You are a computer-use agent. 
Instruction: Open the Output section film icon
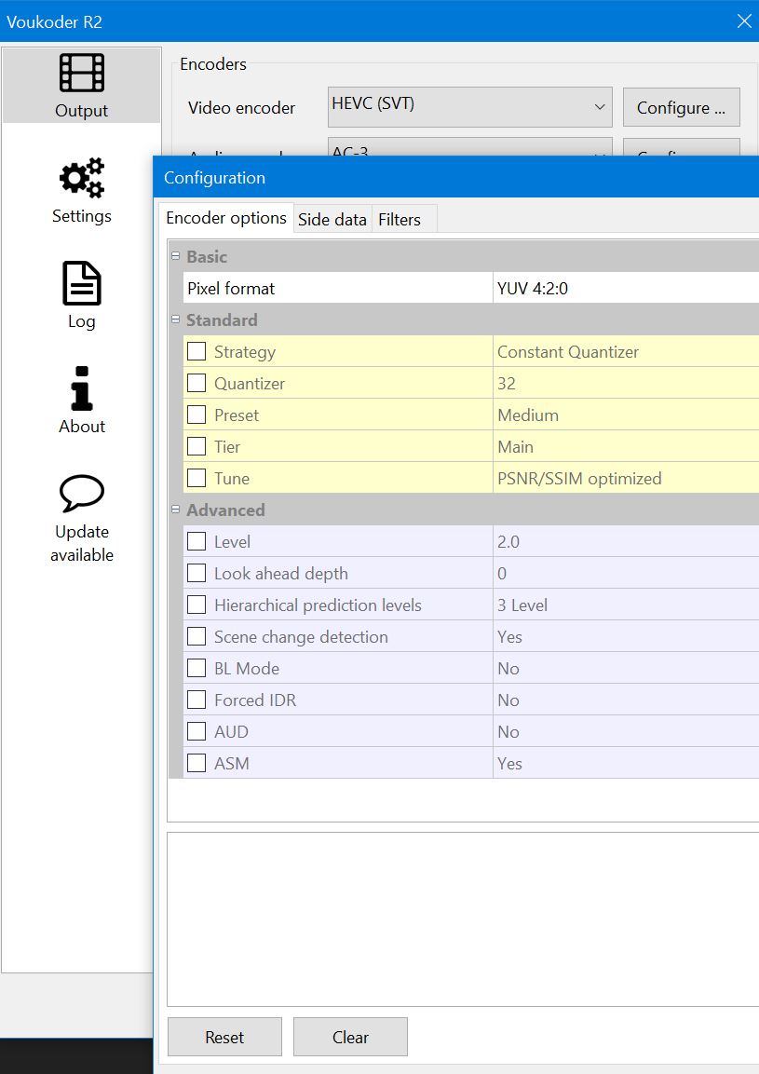tap(82, 74)
